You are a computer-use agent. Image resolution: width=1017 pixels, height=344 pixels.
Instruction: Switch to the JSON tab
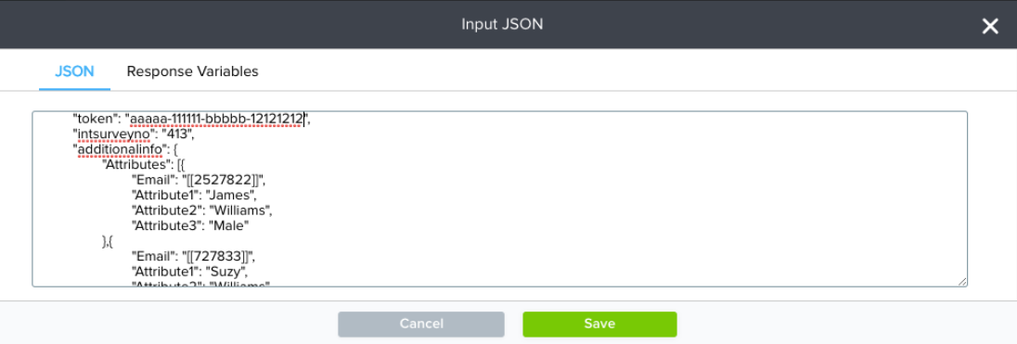click(74, 71)
